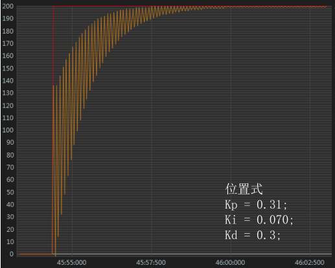Click the red setpoint step's vertical edge

click(x=53, y=45)
